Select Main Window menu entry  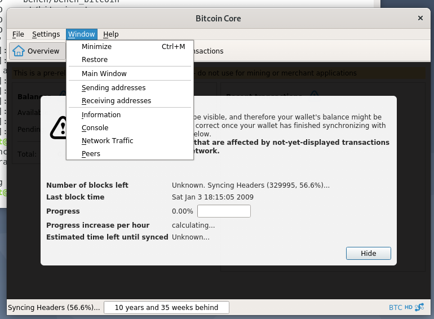click(x=130, y=74)
